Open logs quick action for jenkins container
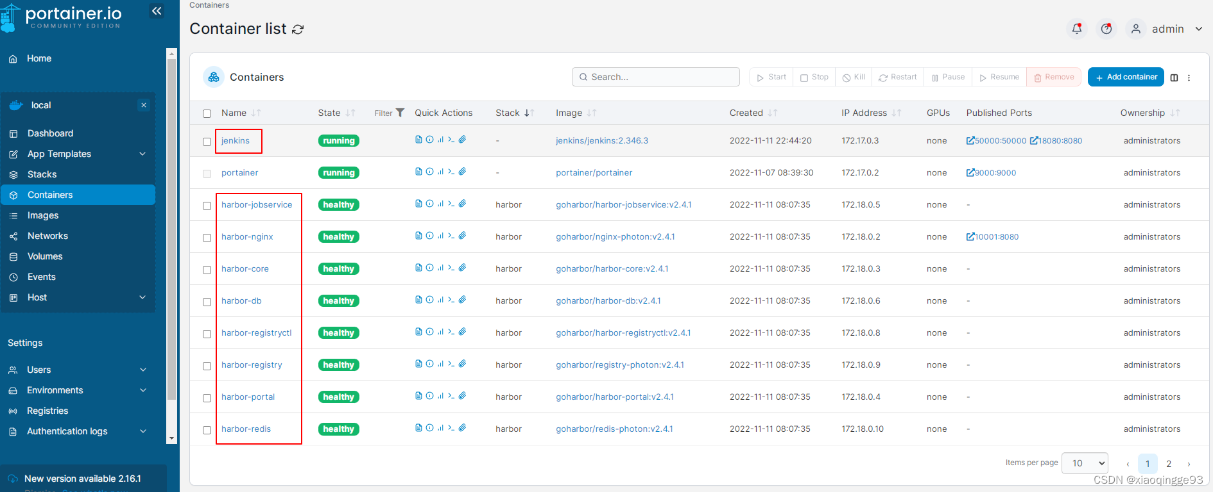Screen dimensions: 1213x492 pyautogui.click(x=418, y=140)
